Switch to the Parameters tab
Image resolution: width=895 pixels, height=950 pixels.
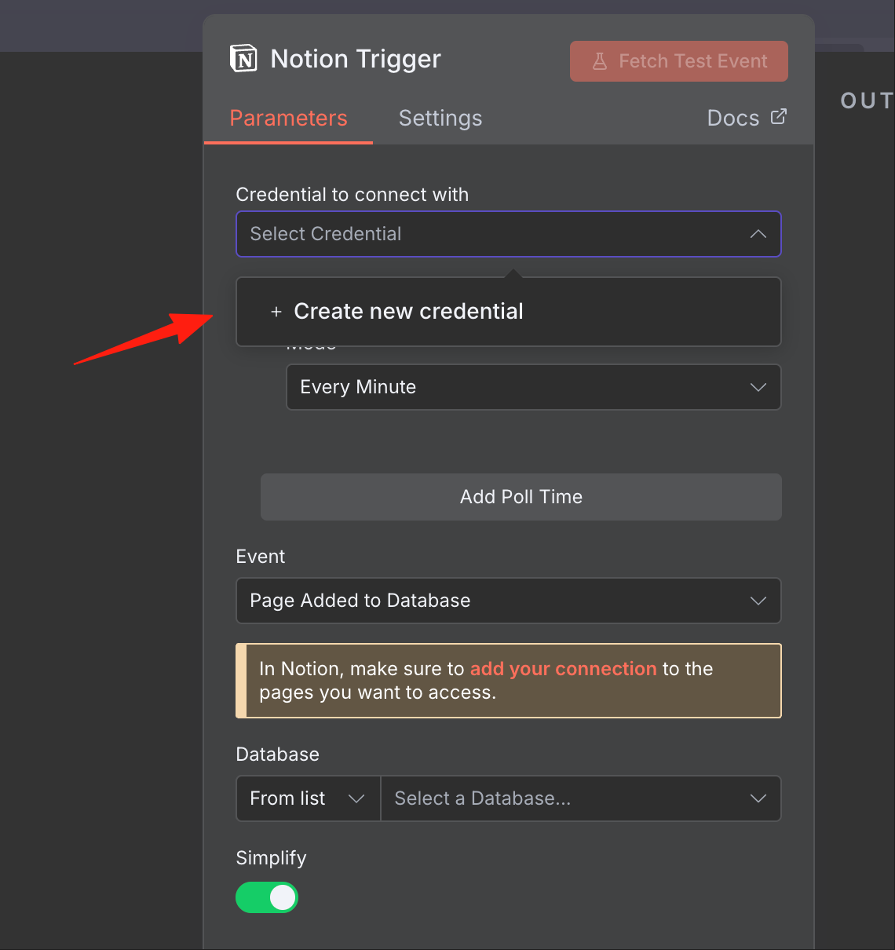[x=288, y=119]
